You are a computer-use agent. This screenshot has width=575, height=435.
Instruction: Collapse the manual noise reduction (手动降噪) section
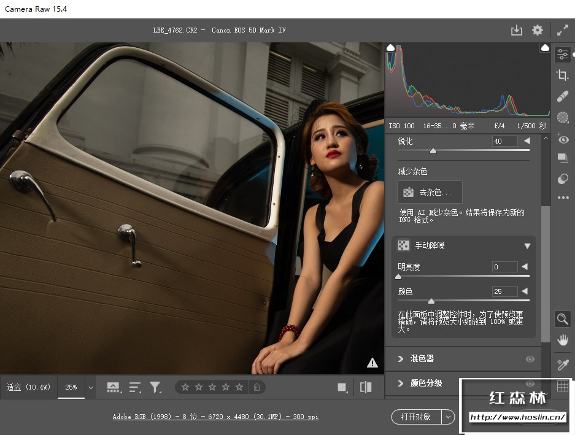(527, 246)
